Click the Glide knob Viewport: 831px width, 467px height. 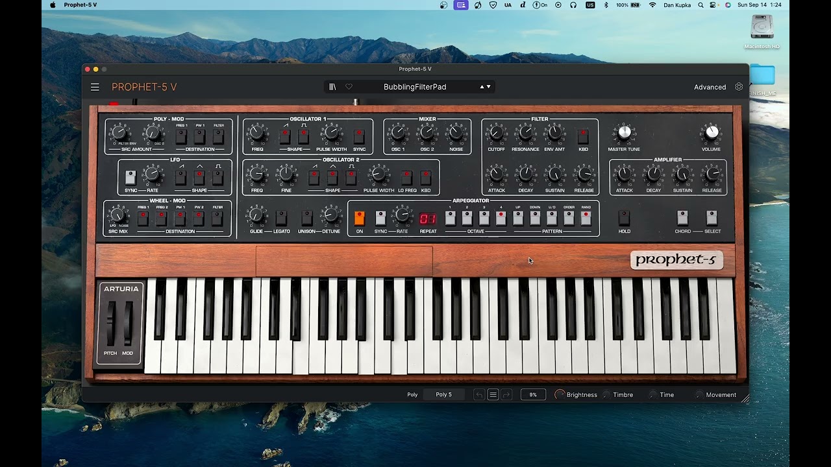point(256,215)
